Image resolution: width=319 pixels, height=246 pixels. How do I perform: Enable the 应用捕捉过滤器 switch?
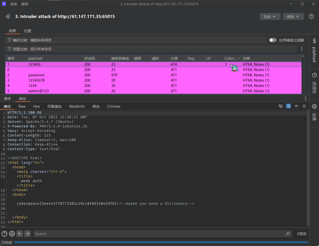point(272,40)
